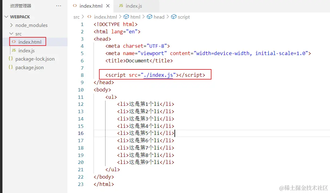Click line number 1 in the gutter
Viewport: 330px width, 193px height.
coord(82,24)
